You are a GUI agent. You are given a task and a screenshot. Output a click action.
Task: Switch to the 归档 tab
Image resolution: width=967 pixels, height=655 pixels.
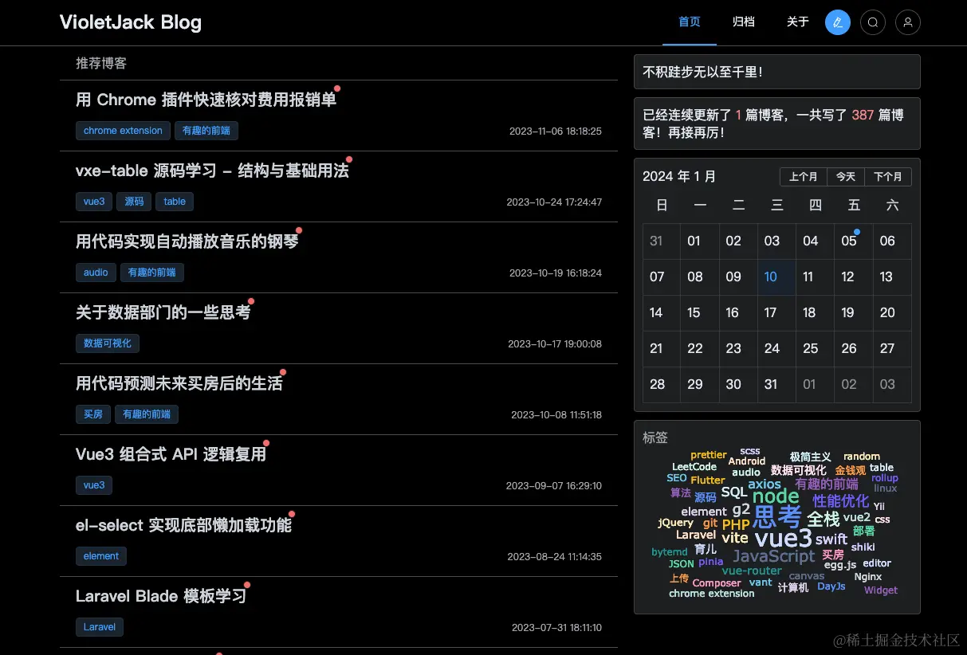743,22
